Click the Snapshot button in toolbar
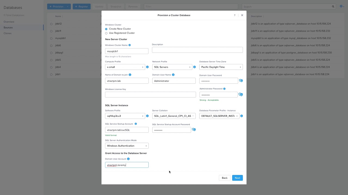The height and width of the screenshot is (195, 348). coord(116,6)
